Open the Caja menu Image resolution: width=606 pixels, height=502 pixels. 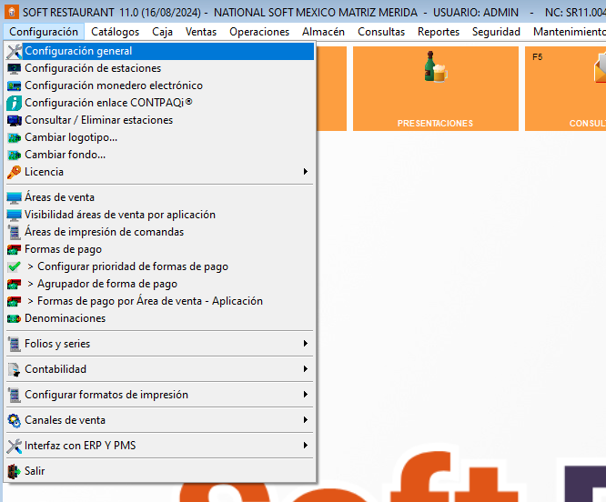[162, 32]
